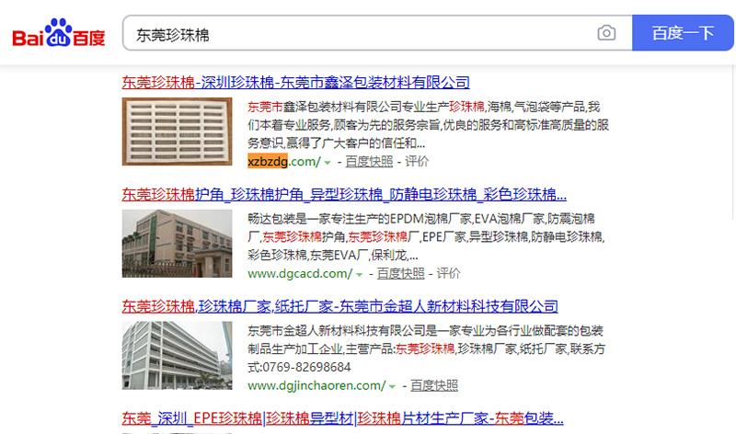Open 百度快照 for xzbzdg.com result

pyautogui.click(x=369, y=162)
